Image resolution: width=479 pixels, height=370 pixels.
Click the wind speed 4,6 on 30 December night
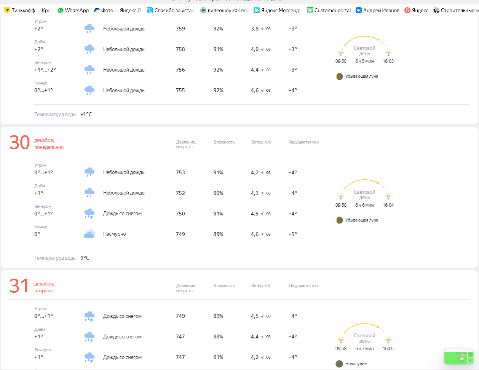click(x=255, y=234)
